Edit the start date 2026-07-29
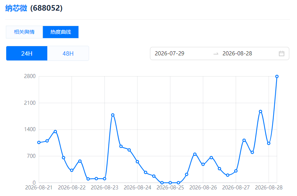 tap(169, 53)
